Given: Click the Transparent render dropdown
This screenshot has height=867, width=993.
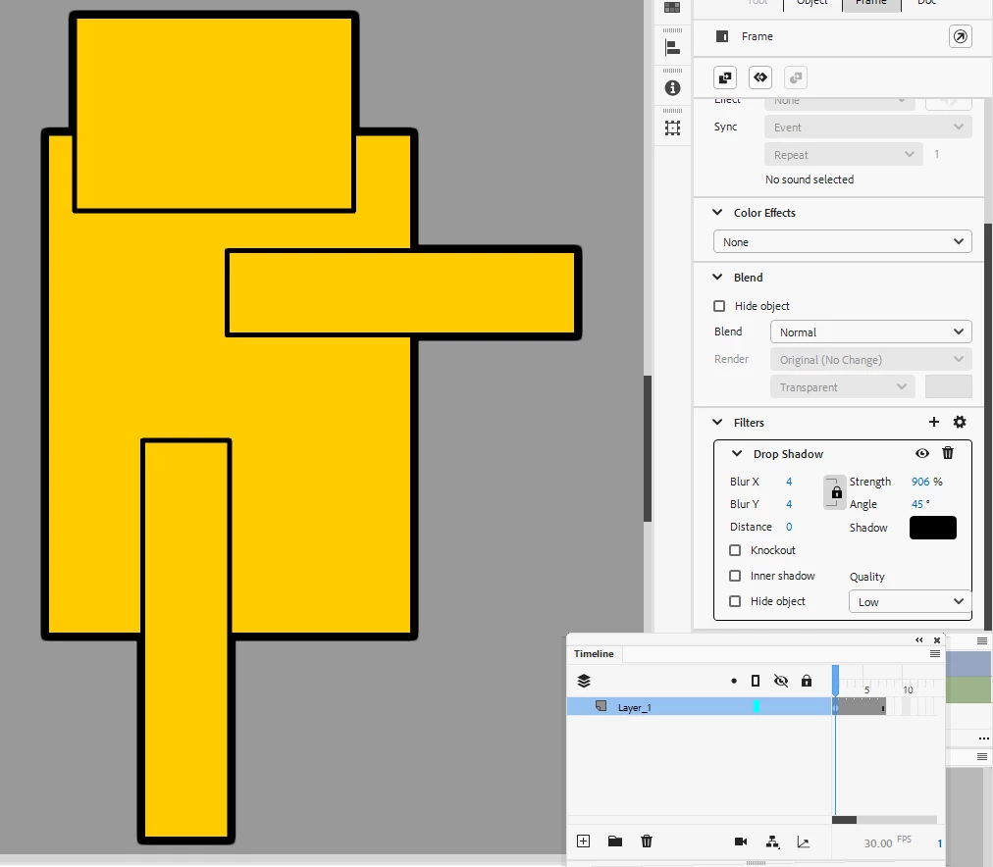Looking at the screenshot, I should click(842, 386).
